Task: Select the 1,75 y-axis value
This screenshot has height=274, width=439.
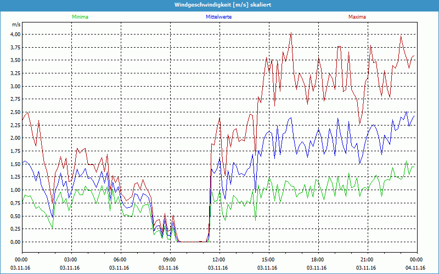Action: tap(16, 151)
